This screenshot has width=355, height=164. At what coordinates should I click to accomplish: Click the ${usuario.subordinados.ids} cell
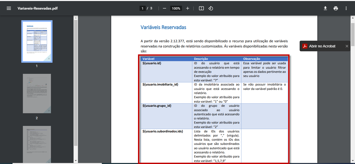pos(167,146)
